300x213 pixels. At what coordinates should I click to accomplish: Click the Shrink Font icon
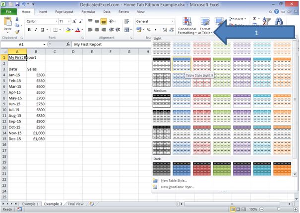click(81, 21)
